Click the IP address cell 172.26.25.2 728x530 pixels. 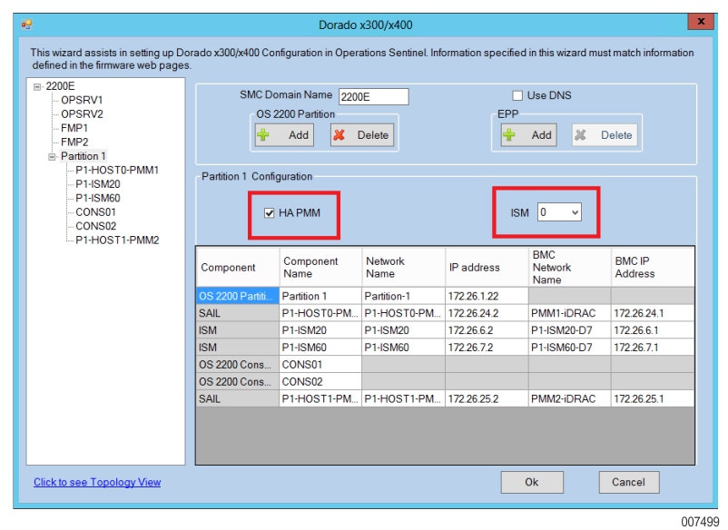487,399
